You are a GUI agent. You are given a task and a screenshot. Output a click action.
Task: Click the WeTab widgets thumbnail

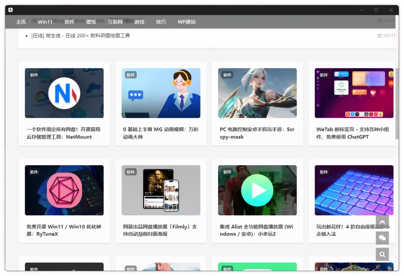tap(354, 93)
